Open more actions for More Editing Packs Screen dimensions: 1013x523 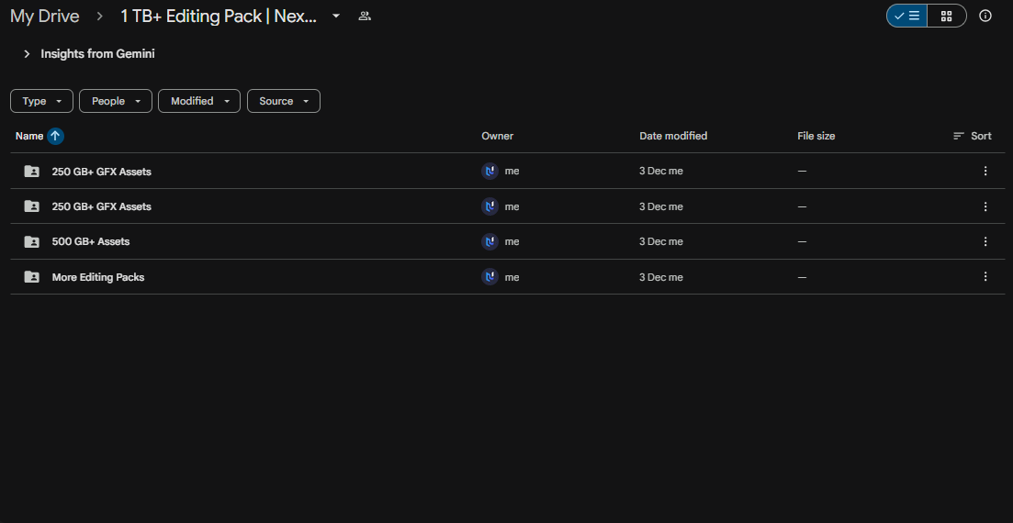[985, 276]
